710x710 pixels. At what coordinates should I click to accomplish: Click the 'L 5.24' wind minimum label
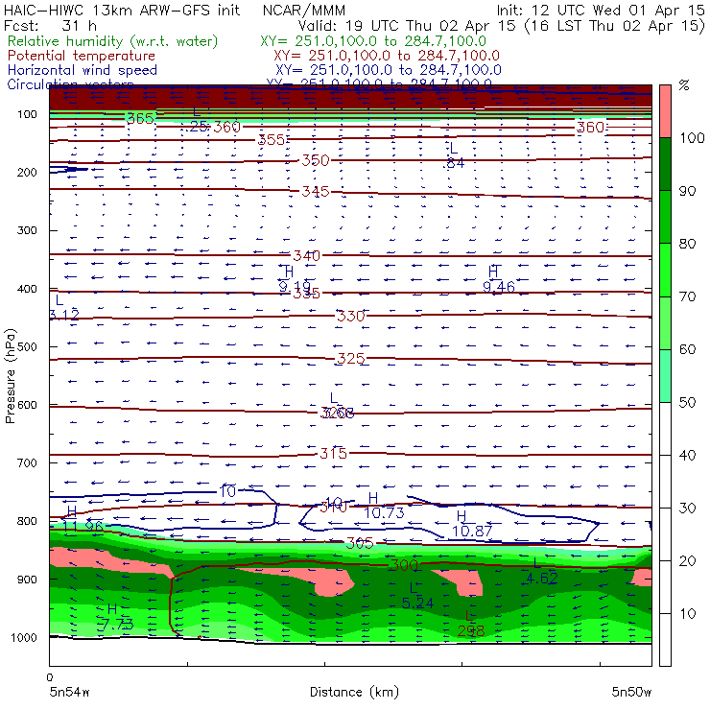[x=418, y=596]
